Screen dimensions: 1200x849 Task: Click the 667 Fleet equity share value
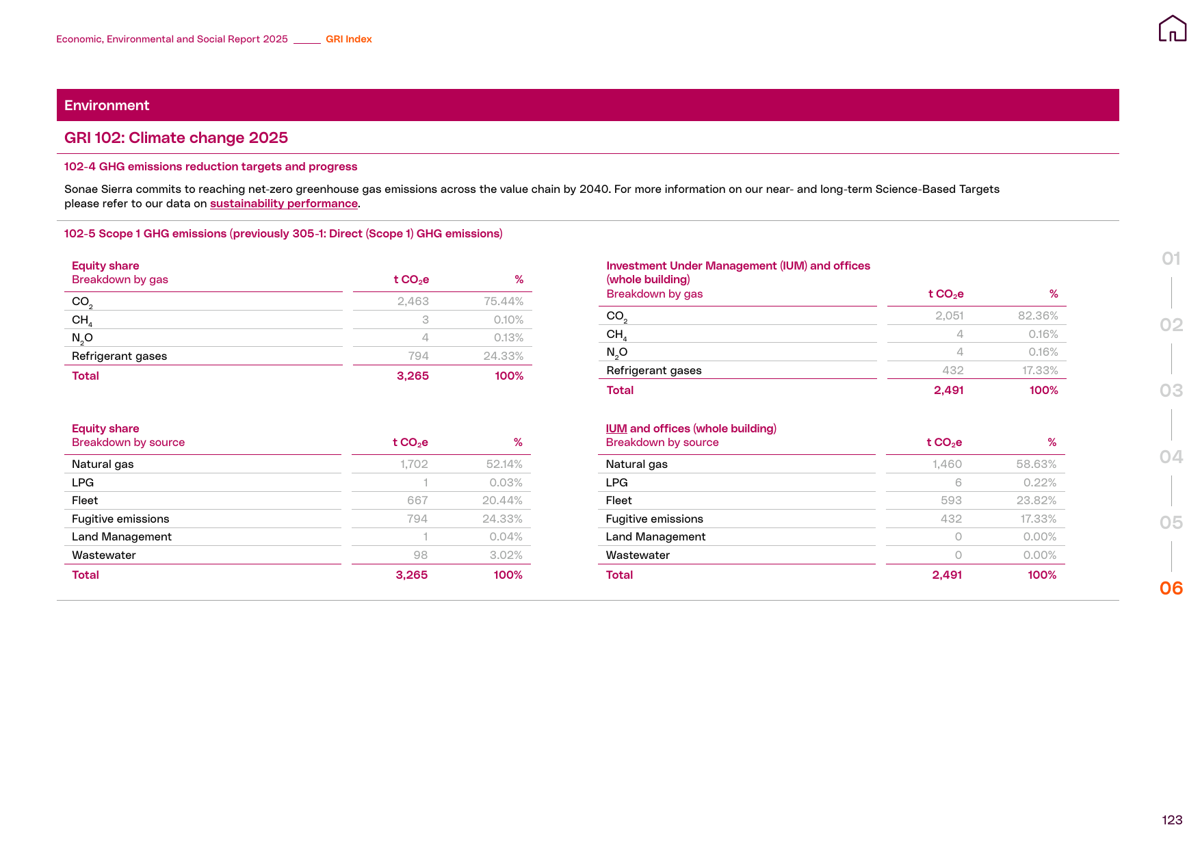click(x=417, y=501)
